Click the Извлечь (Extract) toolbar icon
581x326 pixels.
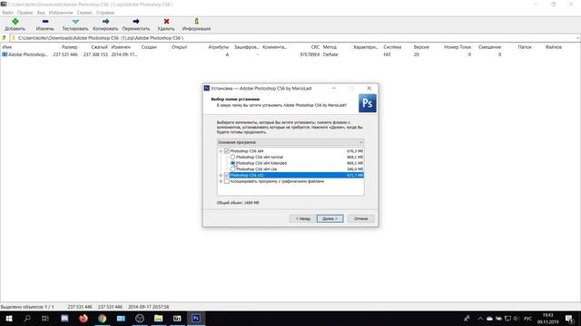[x=45, y=22]
